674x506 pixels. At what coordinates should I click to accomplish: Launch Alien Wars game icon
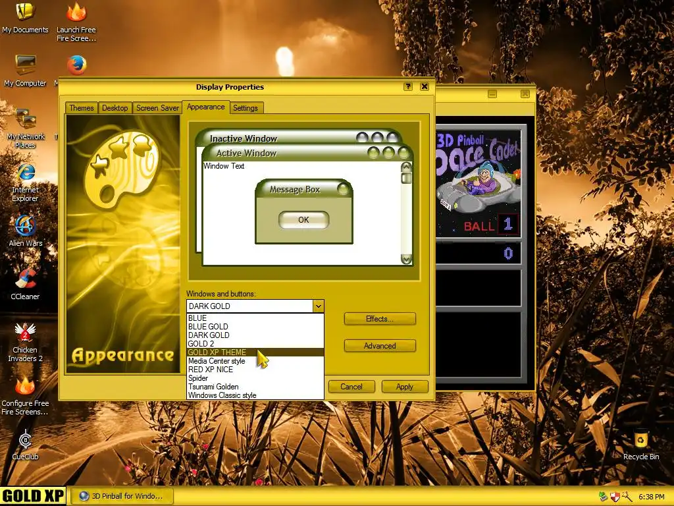point(26,231)
